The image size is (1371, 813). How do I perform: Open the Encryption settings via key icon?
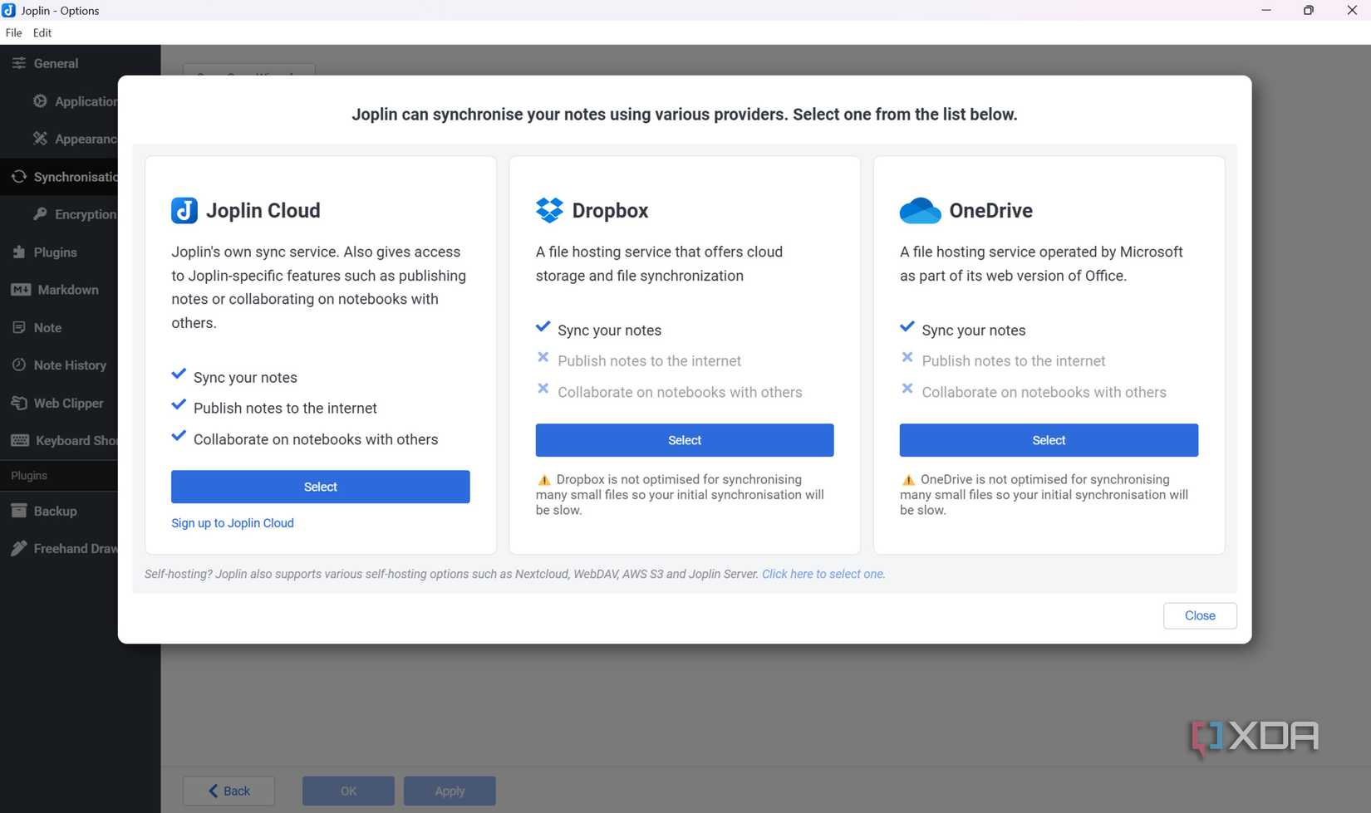click(x=40, y=213)
